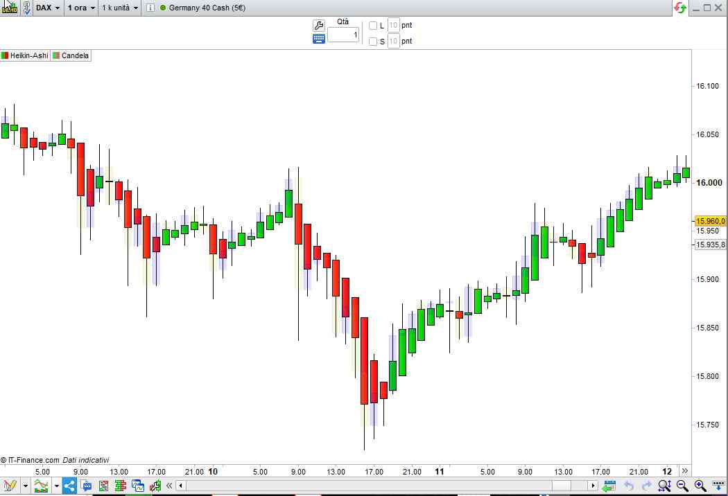Click the 16.100 price axis label
Image resolution: width=728 pixels, height=496 pixels.
tap(708, 87)
